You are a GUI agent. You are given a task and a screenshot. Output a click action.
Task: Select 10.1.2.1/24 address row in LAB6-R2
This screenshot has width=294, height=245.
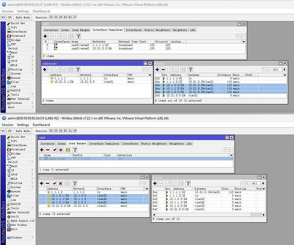94,202
